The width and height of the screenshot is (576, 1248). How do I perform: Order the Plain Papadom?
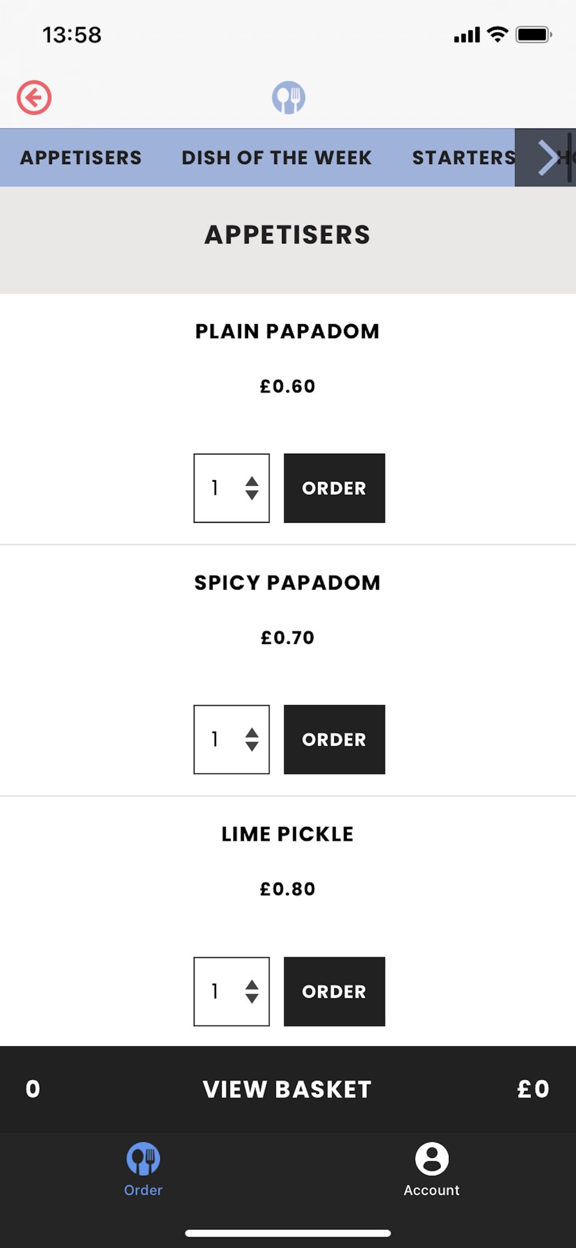[334, 488]
